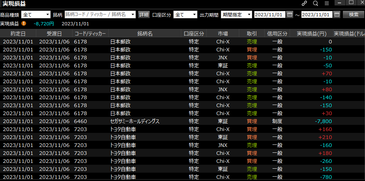Sort by 信用区分 column header
The height and width of the screenshot is (181, 365).
pos(277,34)
